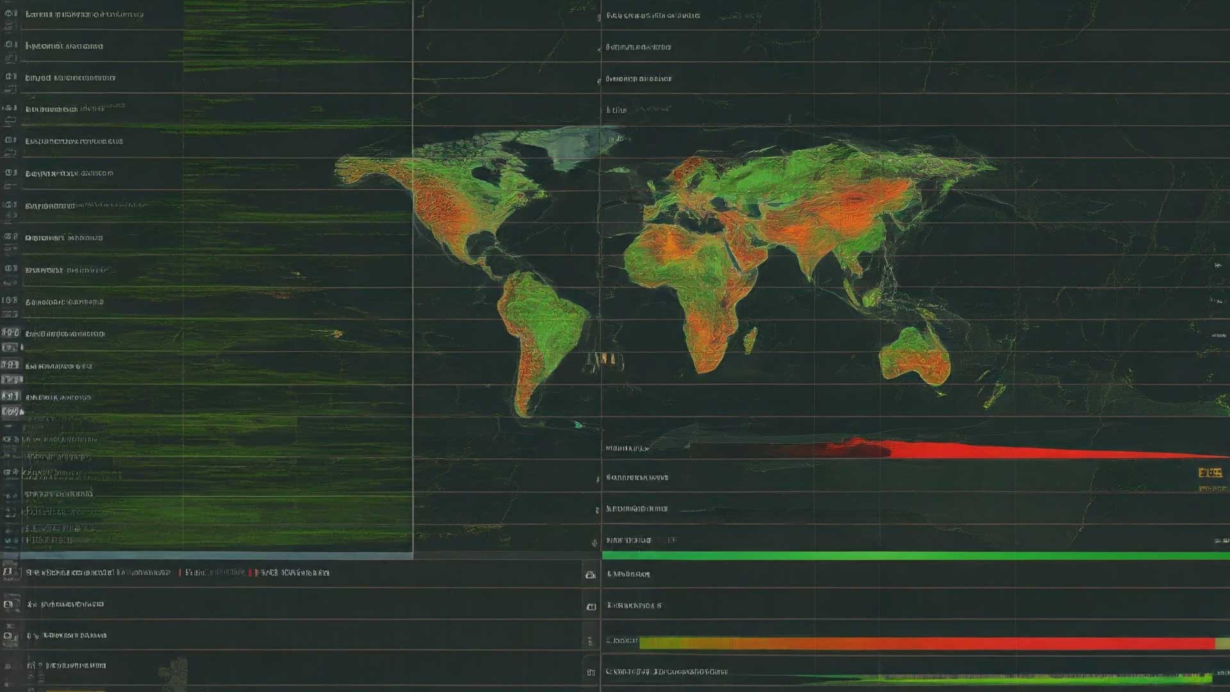
Task: Open the network status icon in the left panel
Action: [x=9, y=45]
